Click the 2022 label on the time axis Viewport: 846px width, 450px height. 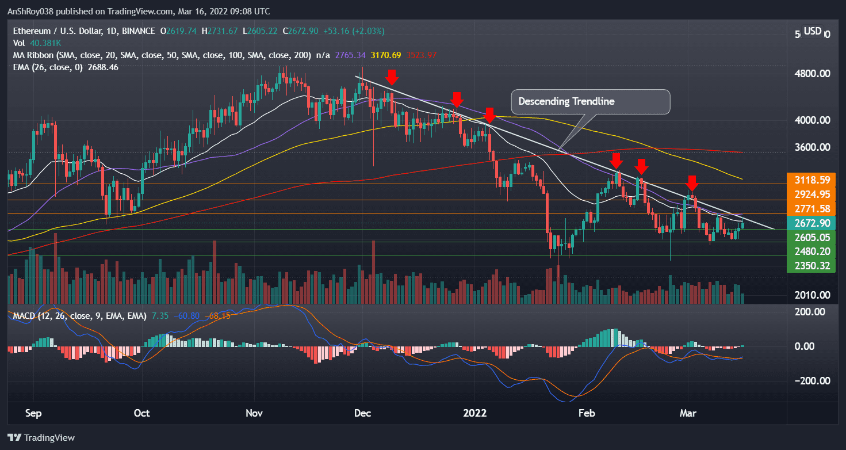[475, 413]
